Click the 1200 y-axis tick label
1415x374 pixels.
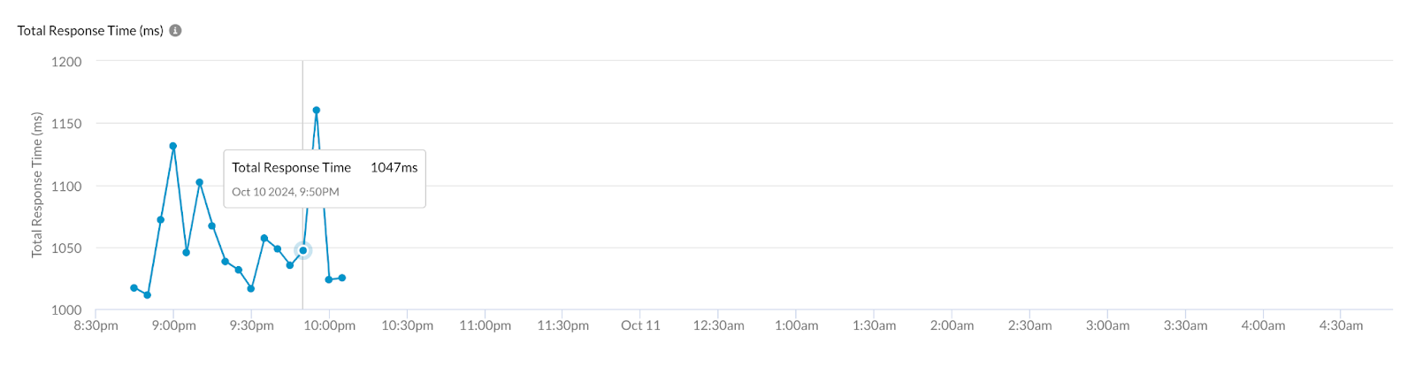(66, 62)
